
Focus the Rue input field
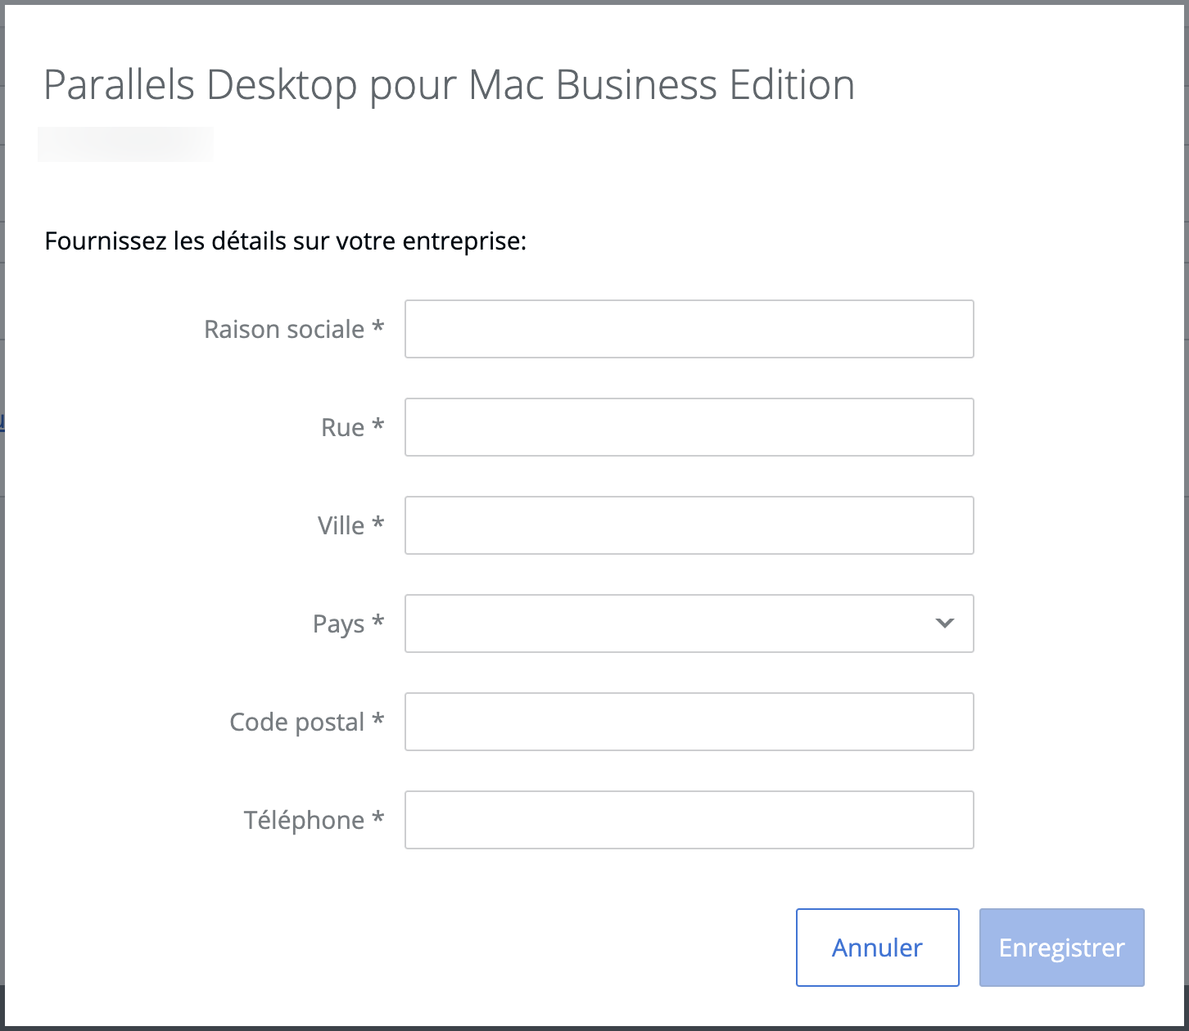tap(689, 427)
